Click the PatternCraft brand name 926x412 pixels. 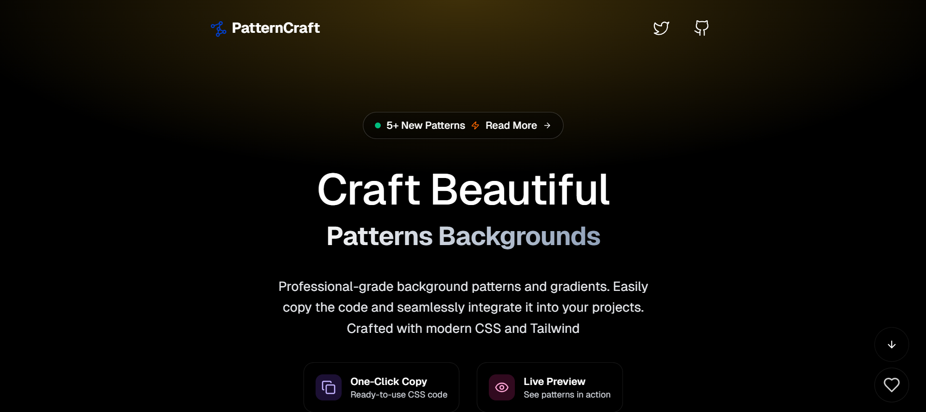coord(276,28)
